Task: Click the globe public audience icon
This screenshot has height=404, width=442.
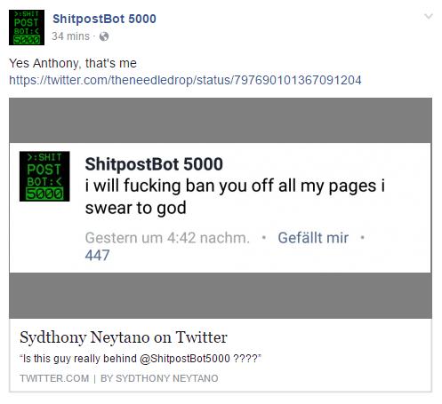Action: (x=104, y=36)
